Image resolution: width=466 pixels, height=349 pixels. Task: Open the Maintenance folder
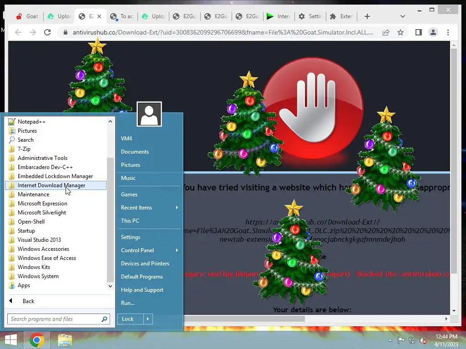tap(56, 194)
